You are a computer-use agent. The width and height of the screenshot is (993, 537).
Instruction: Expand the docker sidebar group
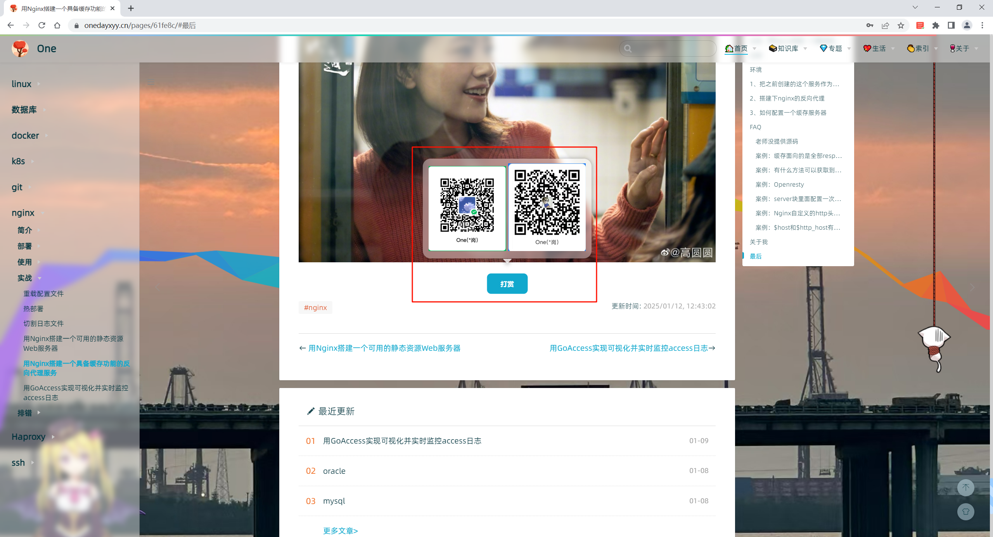pyautogui.click(x=29, y=135)
